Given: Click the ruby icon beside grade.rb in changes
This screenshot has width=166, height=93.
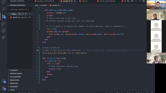Looking at the screenshot, I should [11, 17].
